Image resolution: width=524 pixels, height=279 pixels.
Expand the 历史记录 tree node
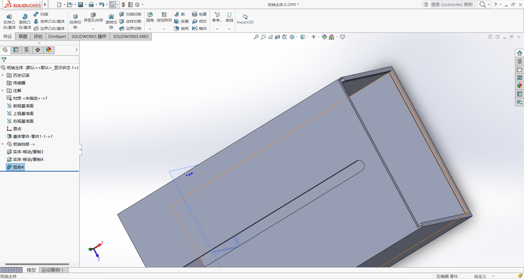coord(3,75)
